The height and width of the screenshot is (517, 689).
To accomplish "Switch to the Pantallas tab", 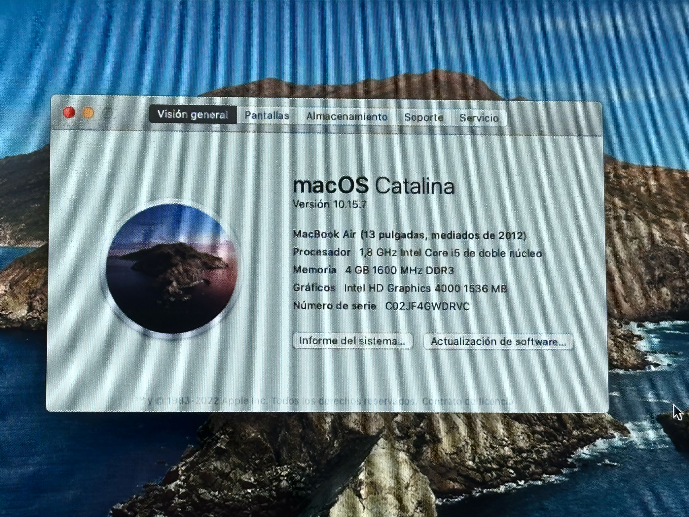I will coord(267,116).
